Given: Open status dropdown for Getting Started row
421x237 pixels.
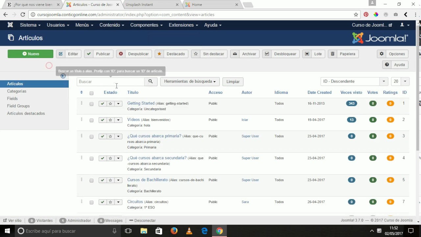Looking at the screenshot, I should click(118, 104).
